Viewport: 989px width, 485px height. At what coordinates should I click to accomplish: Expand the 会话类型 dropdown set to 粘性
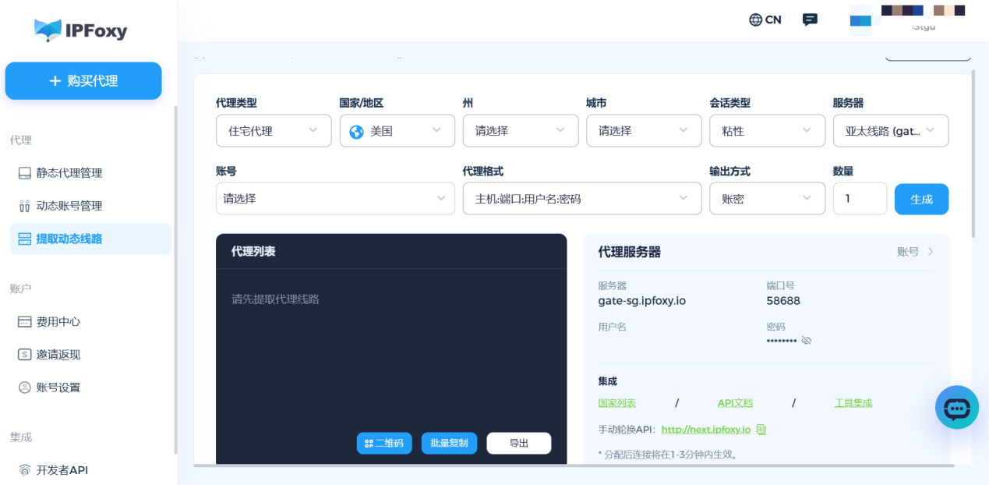(767, 131)
